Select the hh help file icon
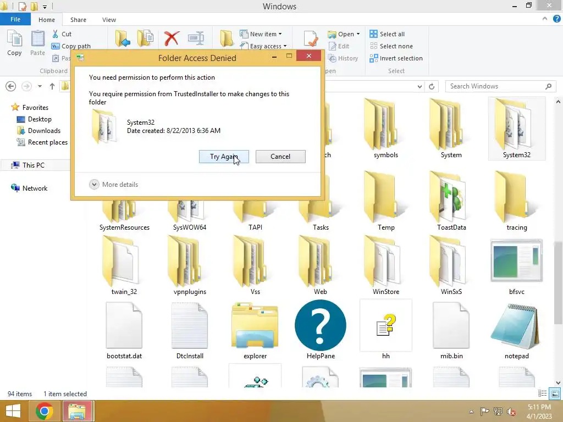The image size is (563, 422). 385,330
